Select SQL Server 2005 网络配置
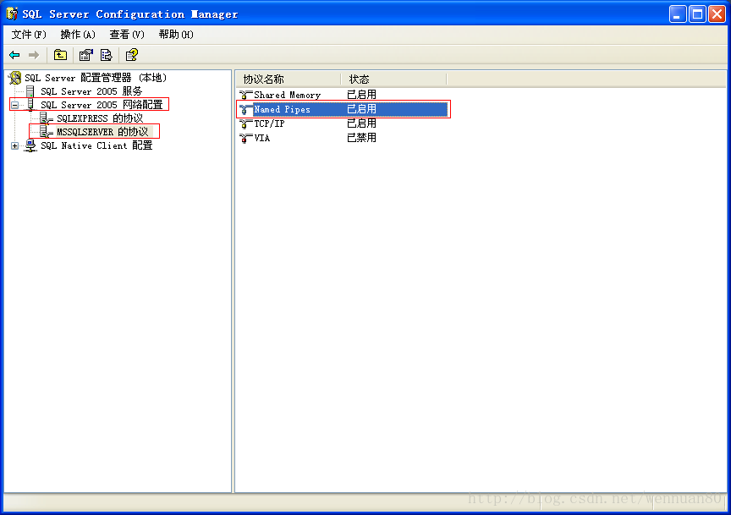 [x=102, y=105]
